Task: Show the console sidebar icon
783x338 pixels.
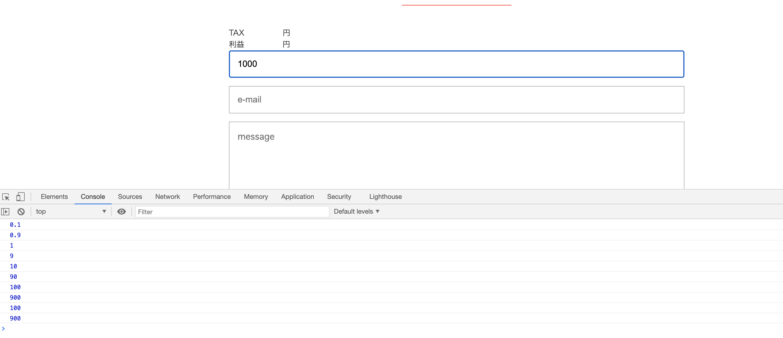Action: [5, 212]
